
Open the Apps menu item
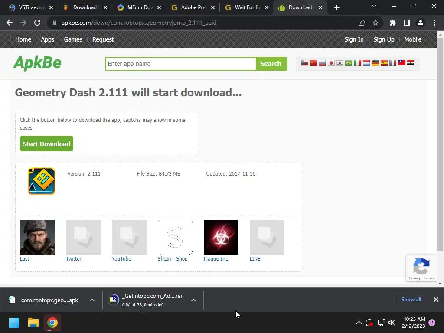(x=48, y=39)
